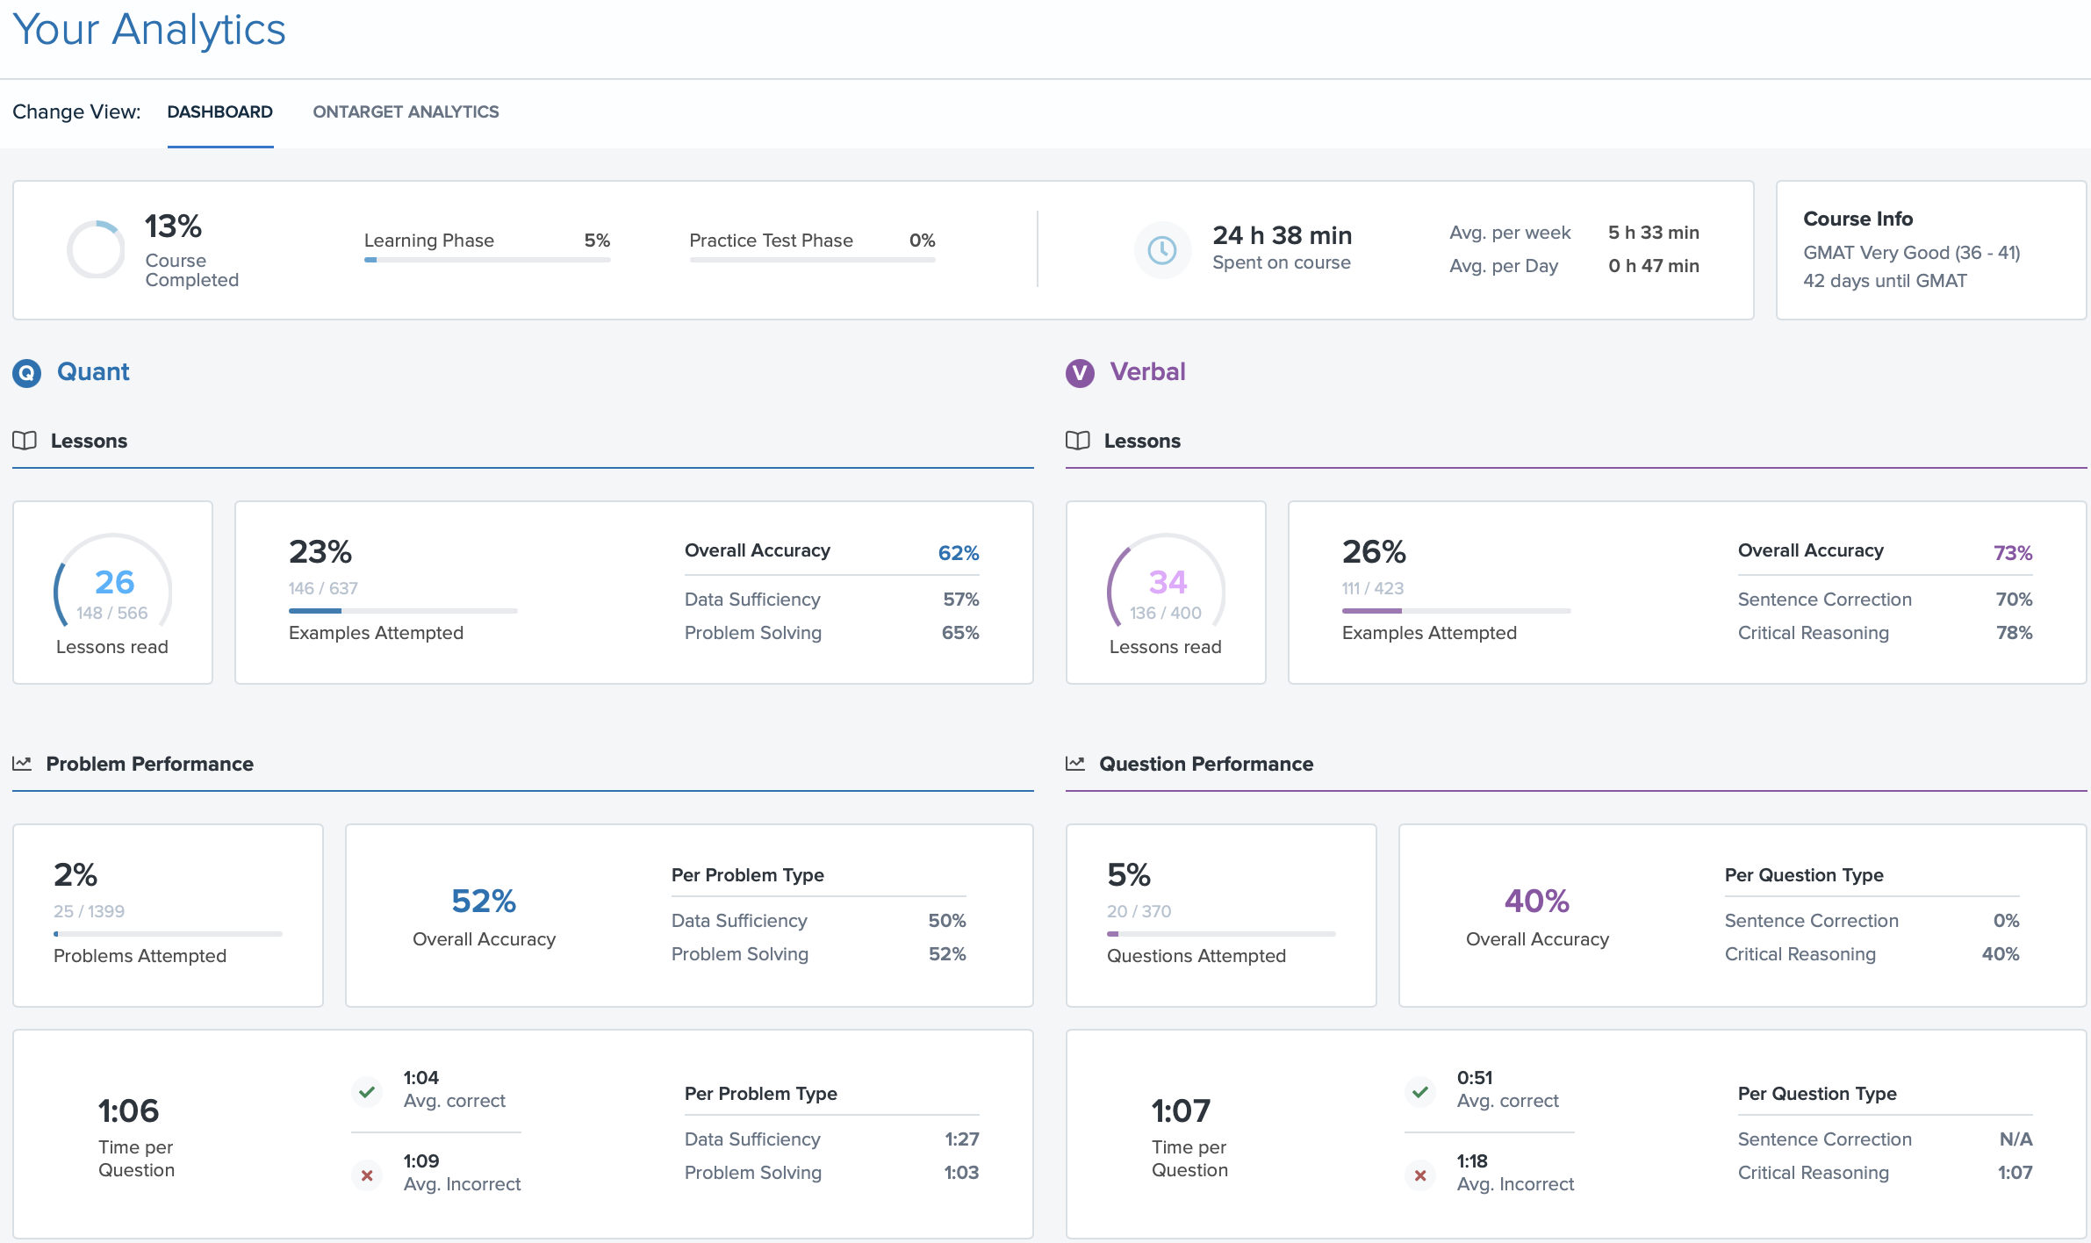Click the book icon next to Verbal Lessons
The height and width of the screenshot is (1243, 2091).
pyautogui.click(x=1077, y=441)
